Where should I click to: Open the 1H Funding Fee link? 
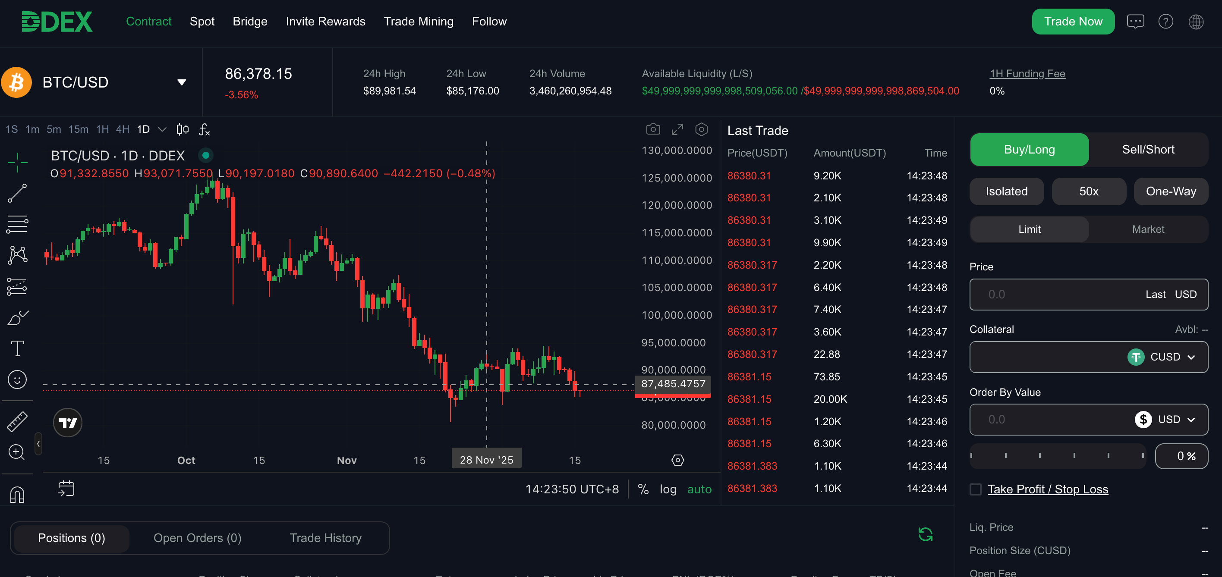point(1027,73)
